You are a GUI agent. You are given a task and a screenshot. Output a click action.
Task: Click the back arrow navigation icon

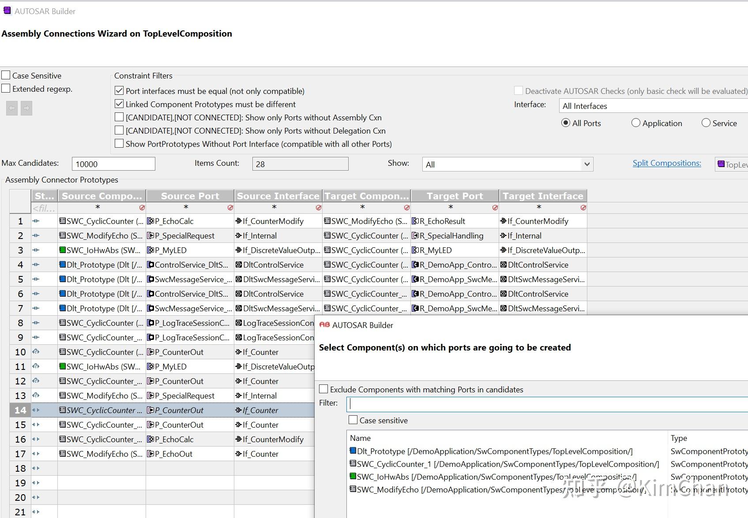pos(12,108)
